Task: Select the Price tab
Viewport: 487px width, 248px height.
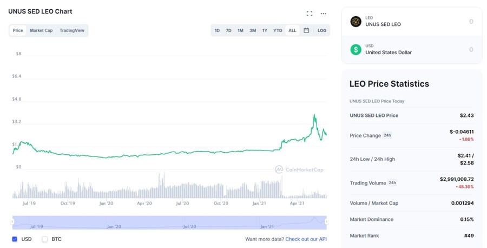Action: [x=18, y=30]
